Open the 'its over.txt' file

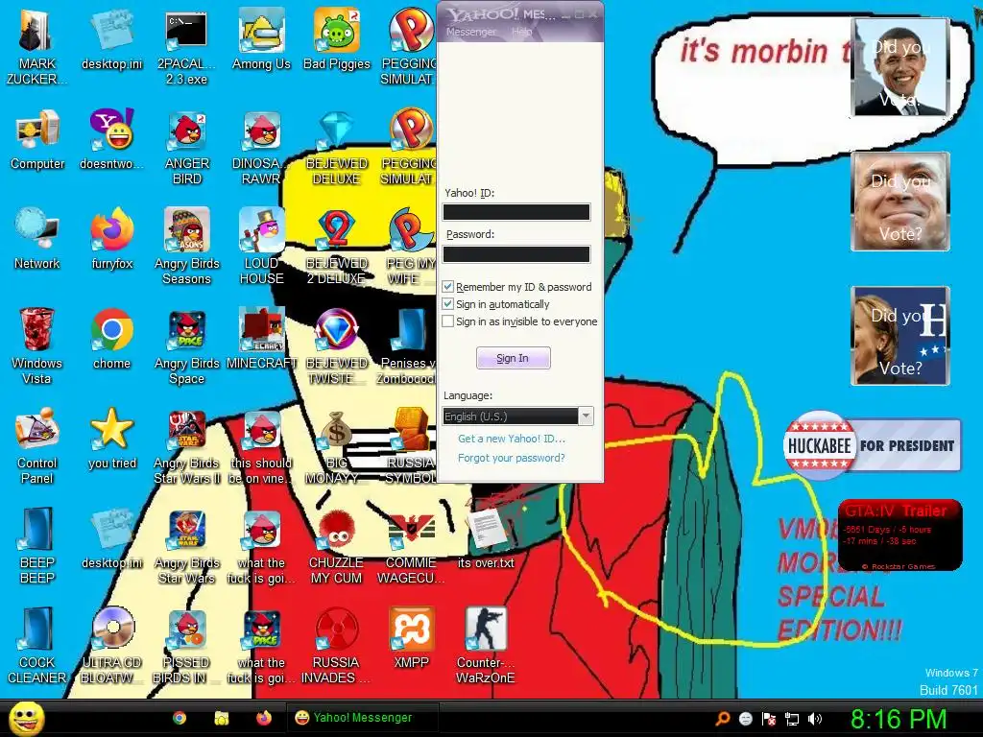coord(486,537)
